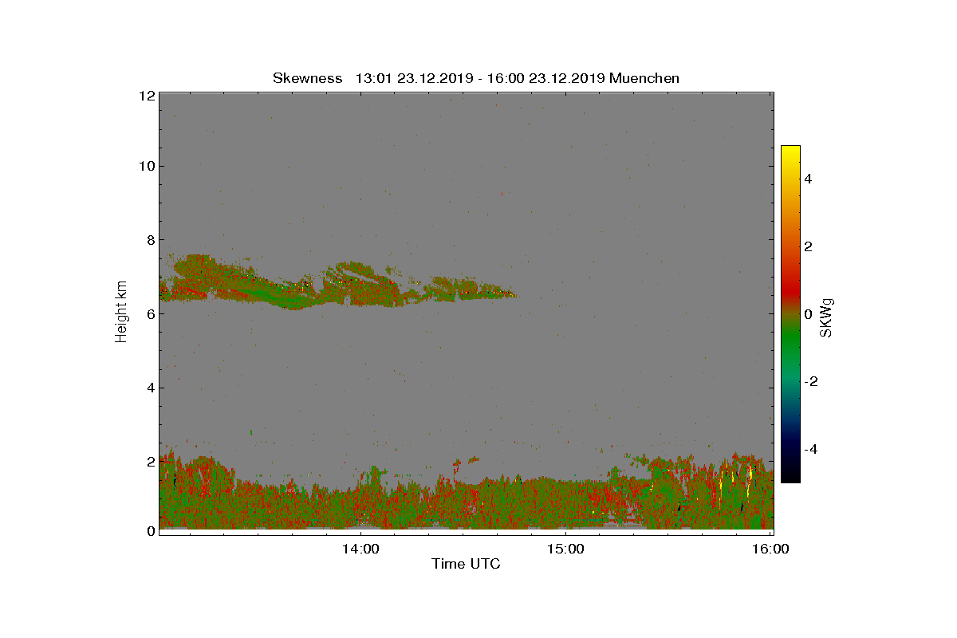This screenshot has width=957, height=638.
Task: Click the plot title starting with 'Skewness'
Action: (476, 78)
